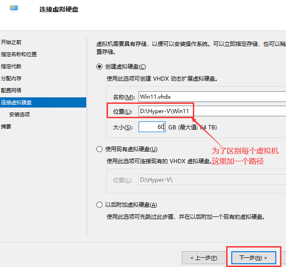The image size is (286, 267).
Task: Click the Win11.vhdx name field
Action: [x=211, y=97]
